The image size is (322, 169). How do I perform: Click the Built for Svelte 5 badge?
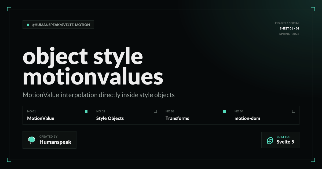click(x=280, y=140)
